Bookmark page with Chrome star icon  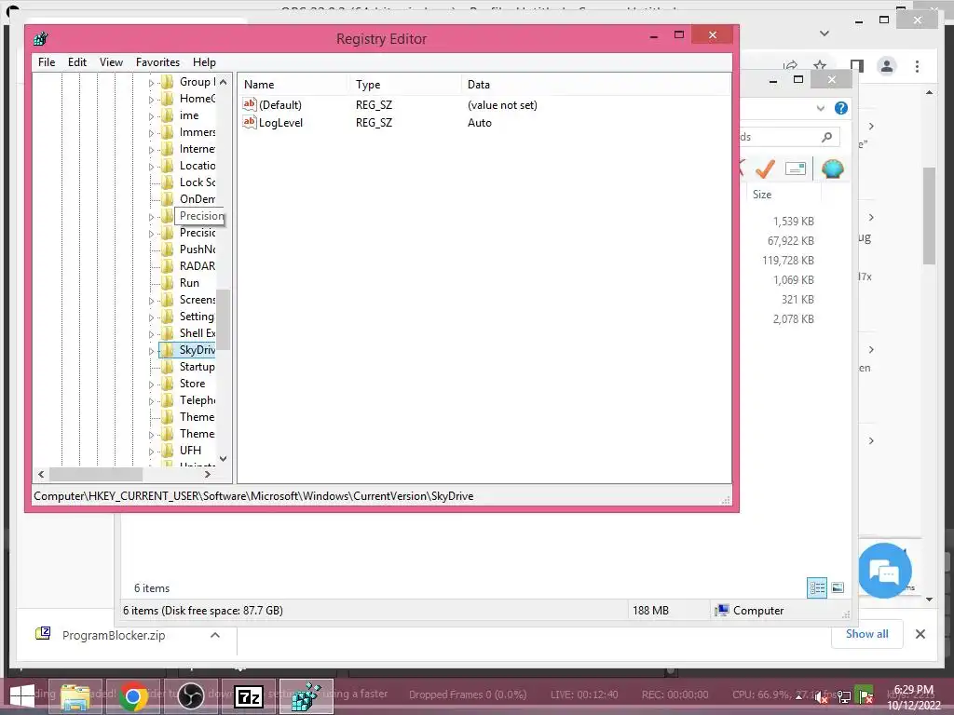(x=820, y=66)
